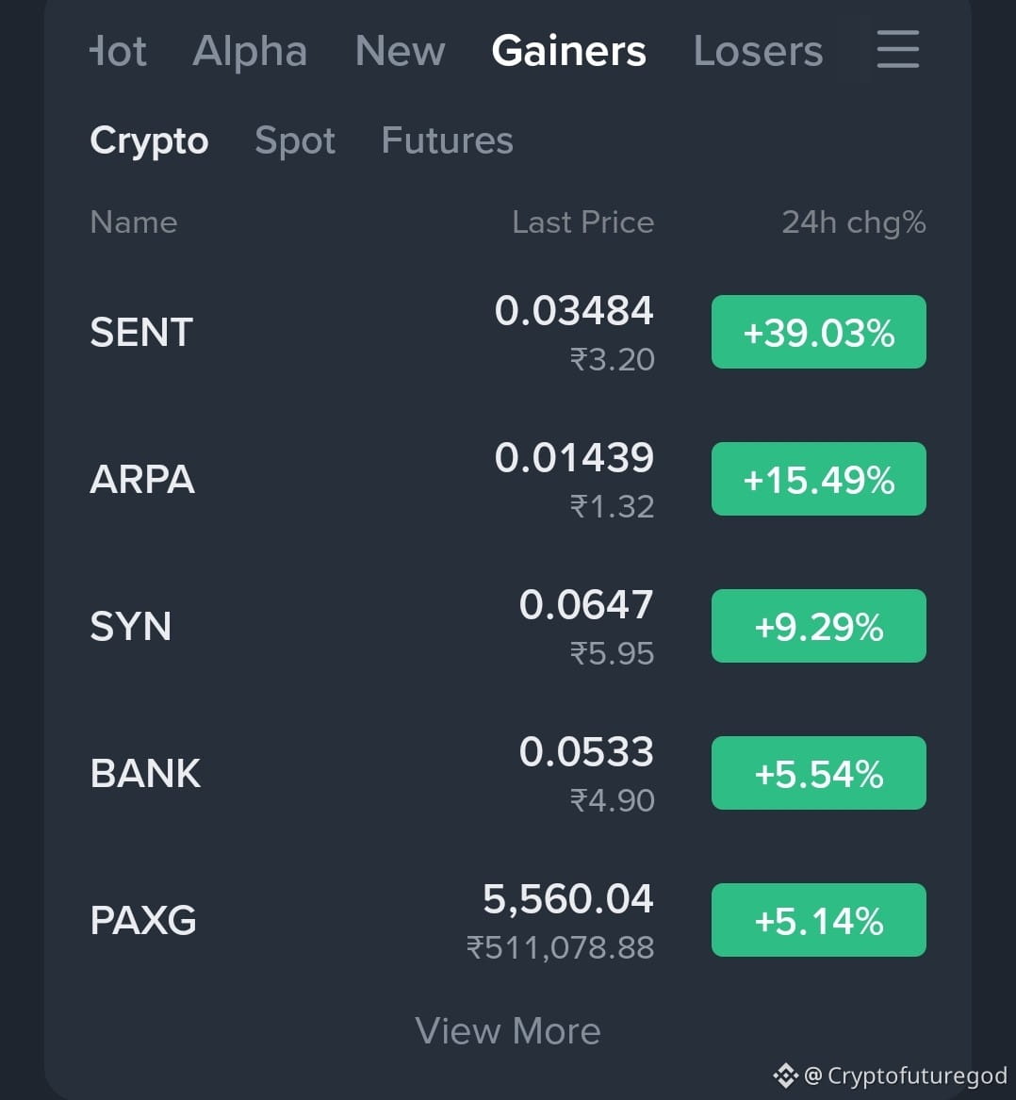
Task: Switch to the Hot tab
Action: pyautogui.click(x=118, y=51)
